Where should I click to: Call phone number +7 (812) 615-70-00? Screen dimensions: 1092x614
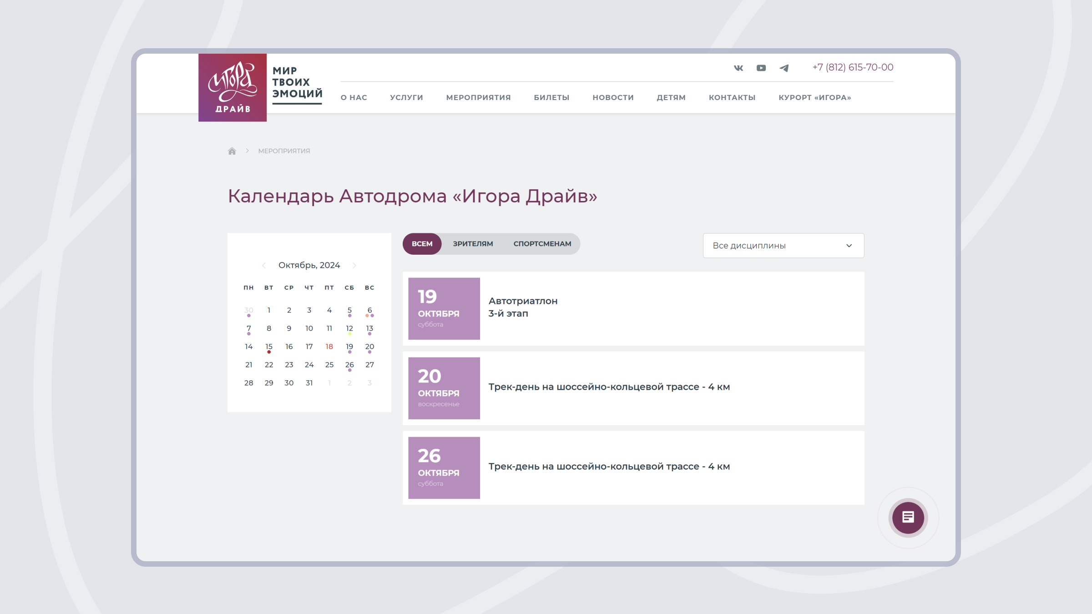click(x=853, y=67)
